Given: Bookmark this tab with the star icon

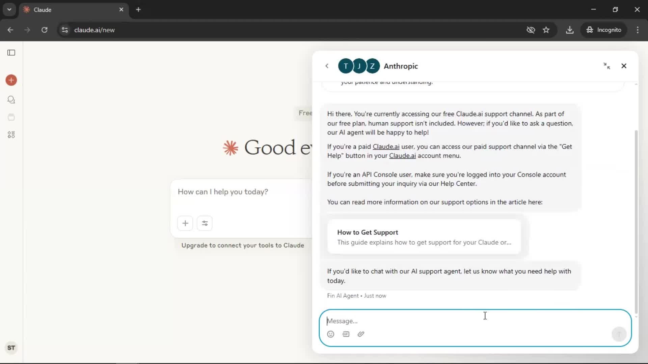Looking at the screenshot, I should [546, 30].
